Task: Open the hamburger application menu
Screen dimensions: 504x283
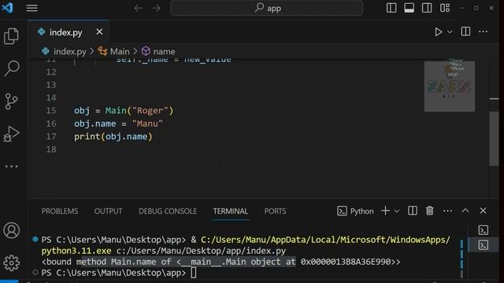Action: pos(31,8)
